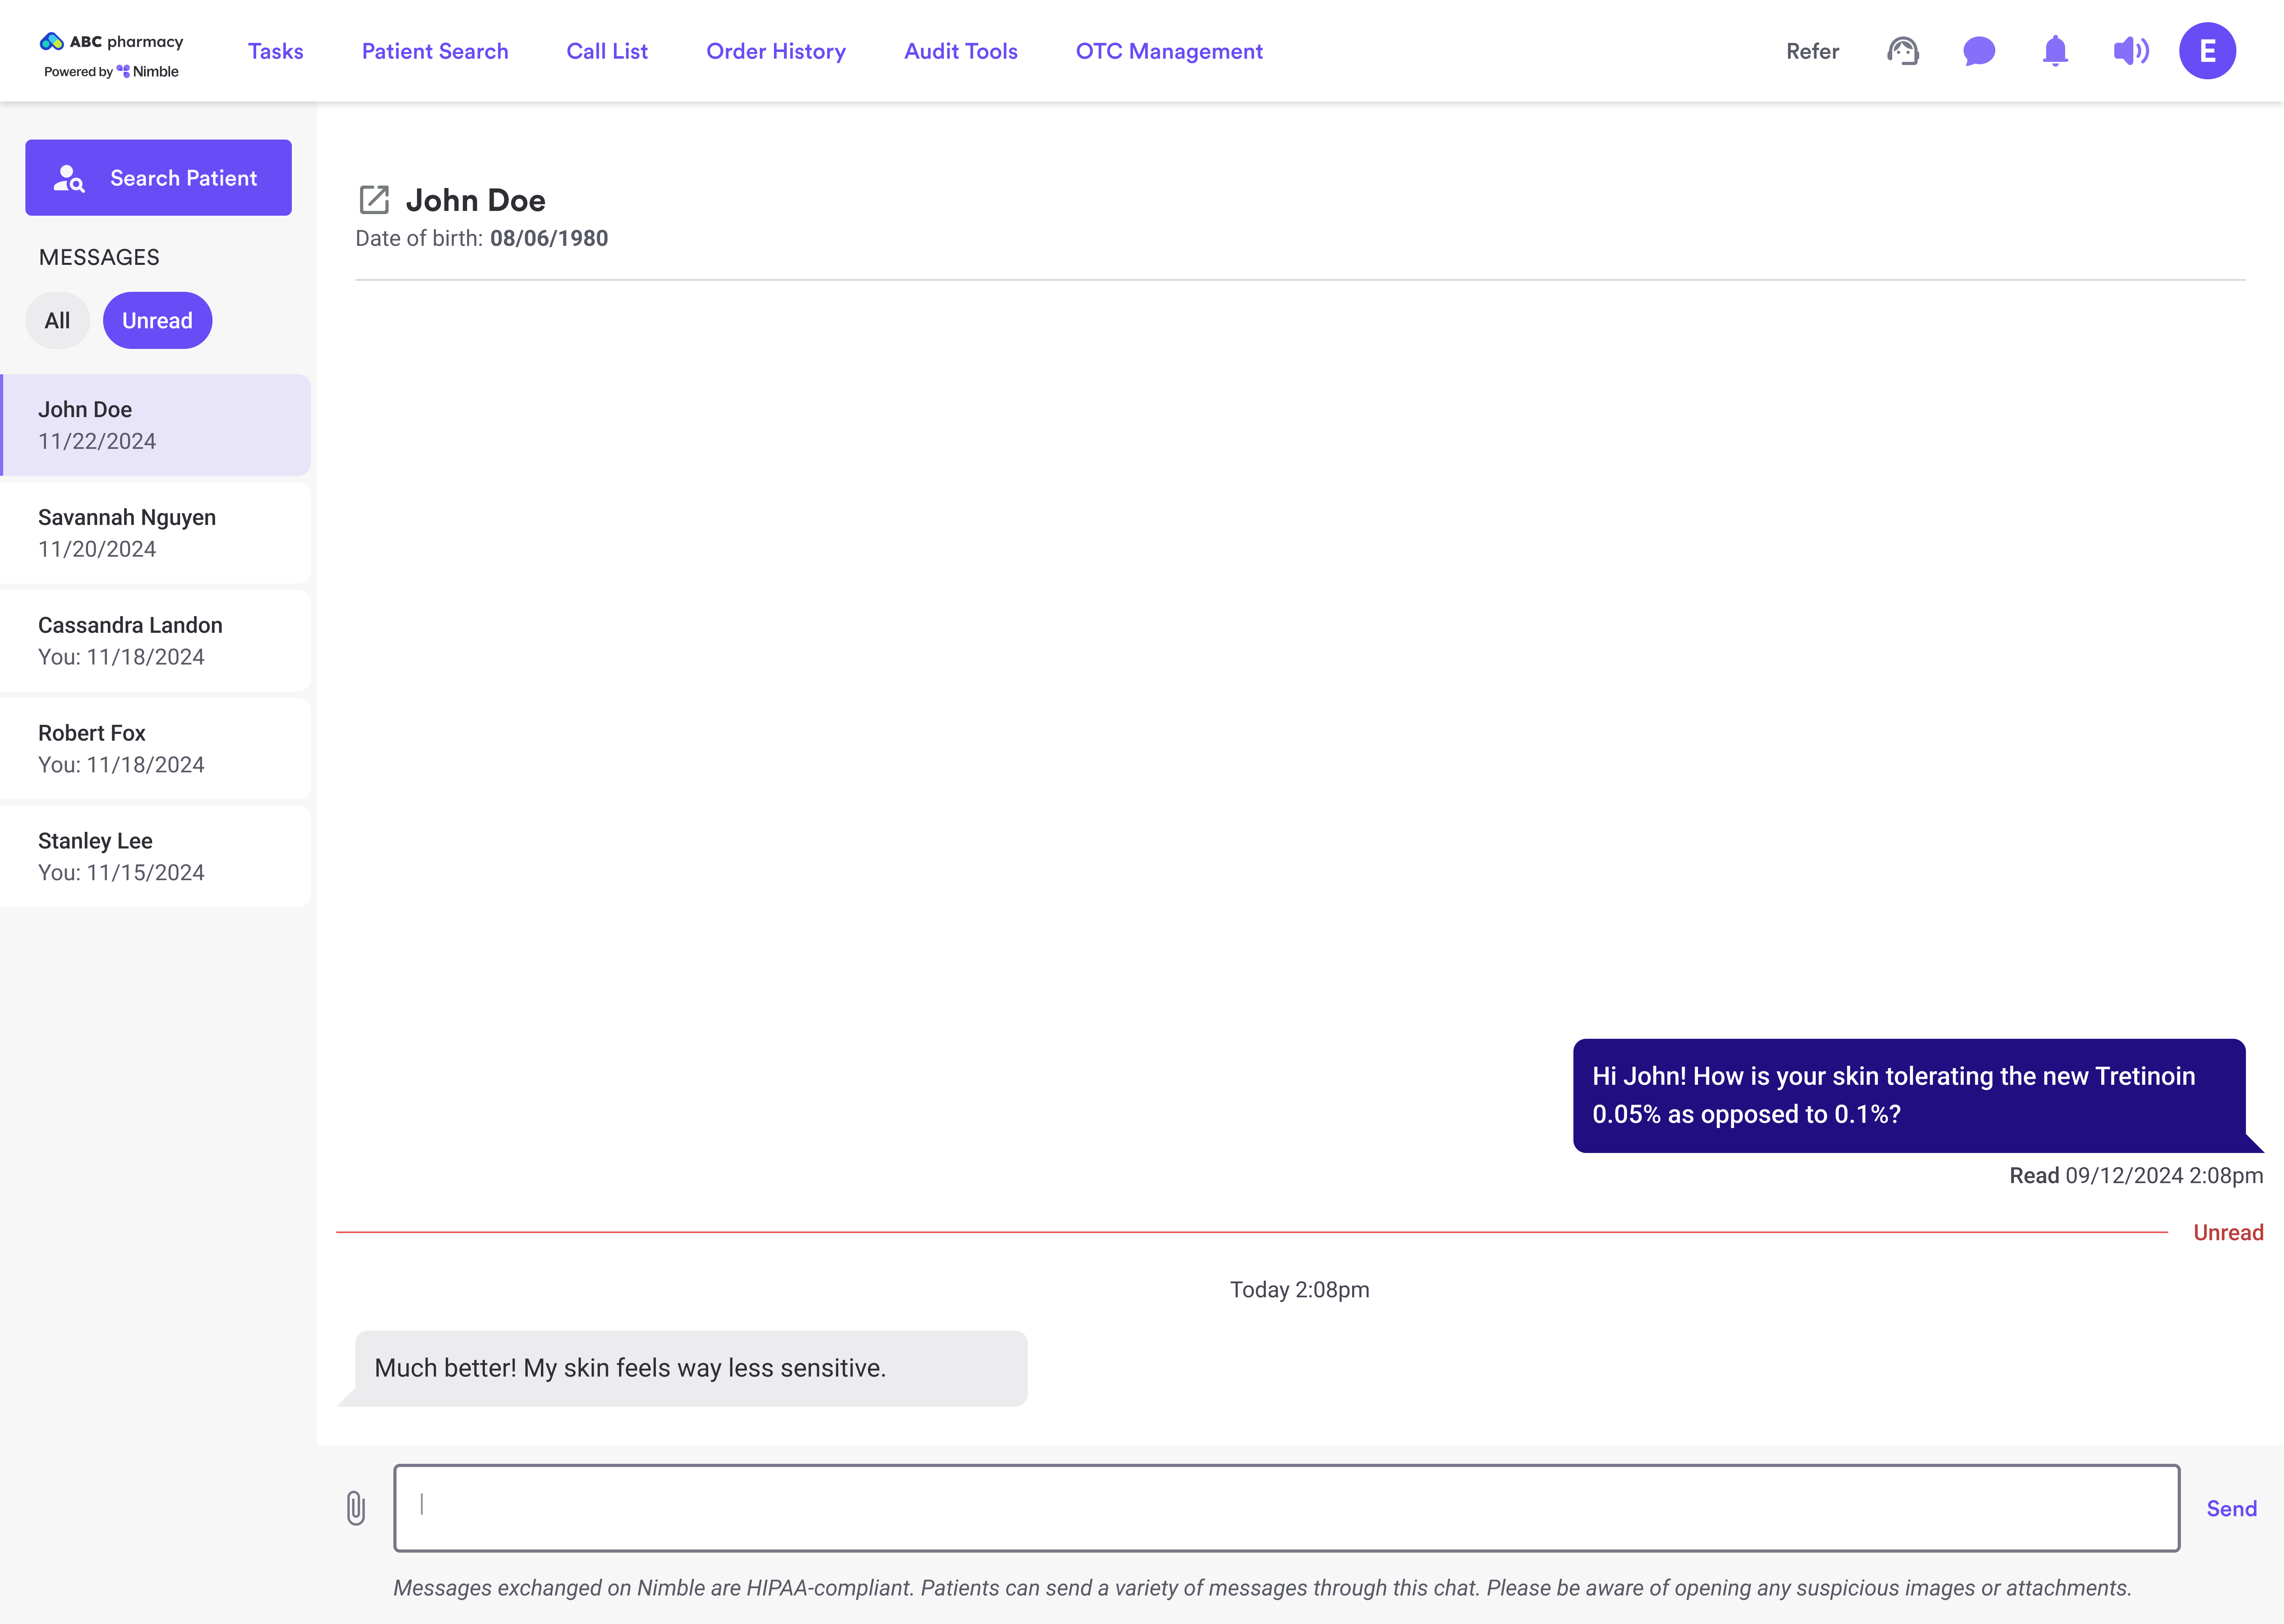Viewport: 2284px width, 1624px height.
Task: Navigate to Audit Tools
Action: pos(961,51)
